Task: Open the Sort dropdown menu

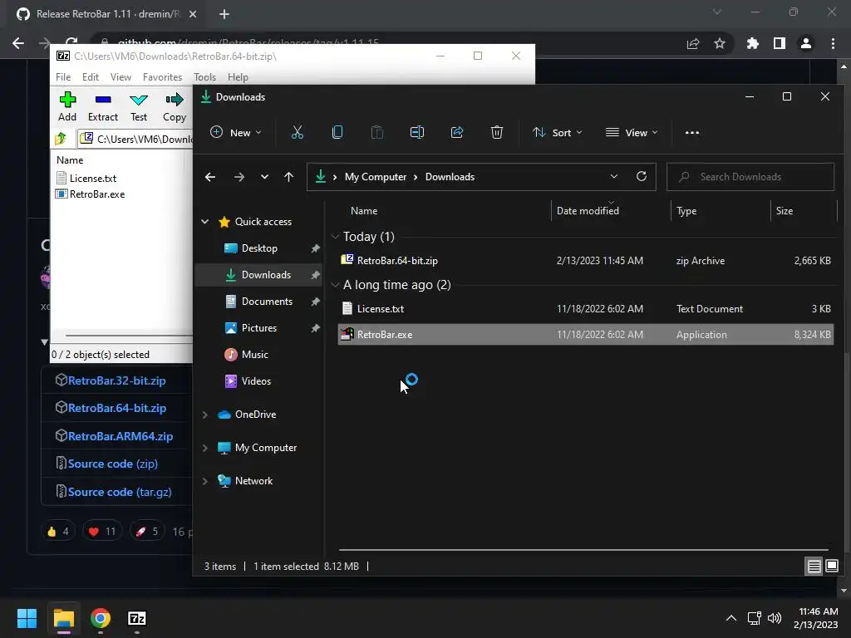Action: 558,132
